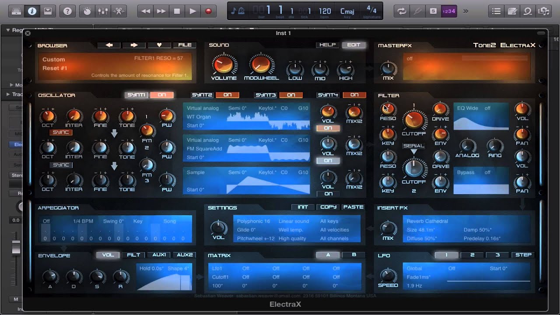Turn off SYNT4 ON switch

(x=354, y=95)
